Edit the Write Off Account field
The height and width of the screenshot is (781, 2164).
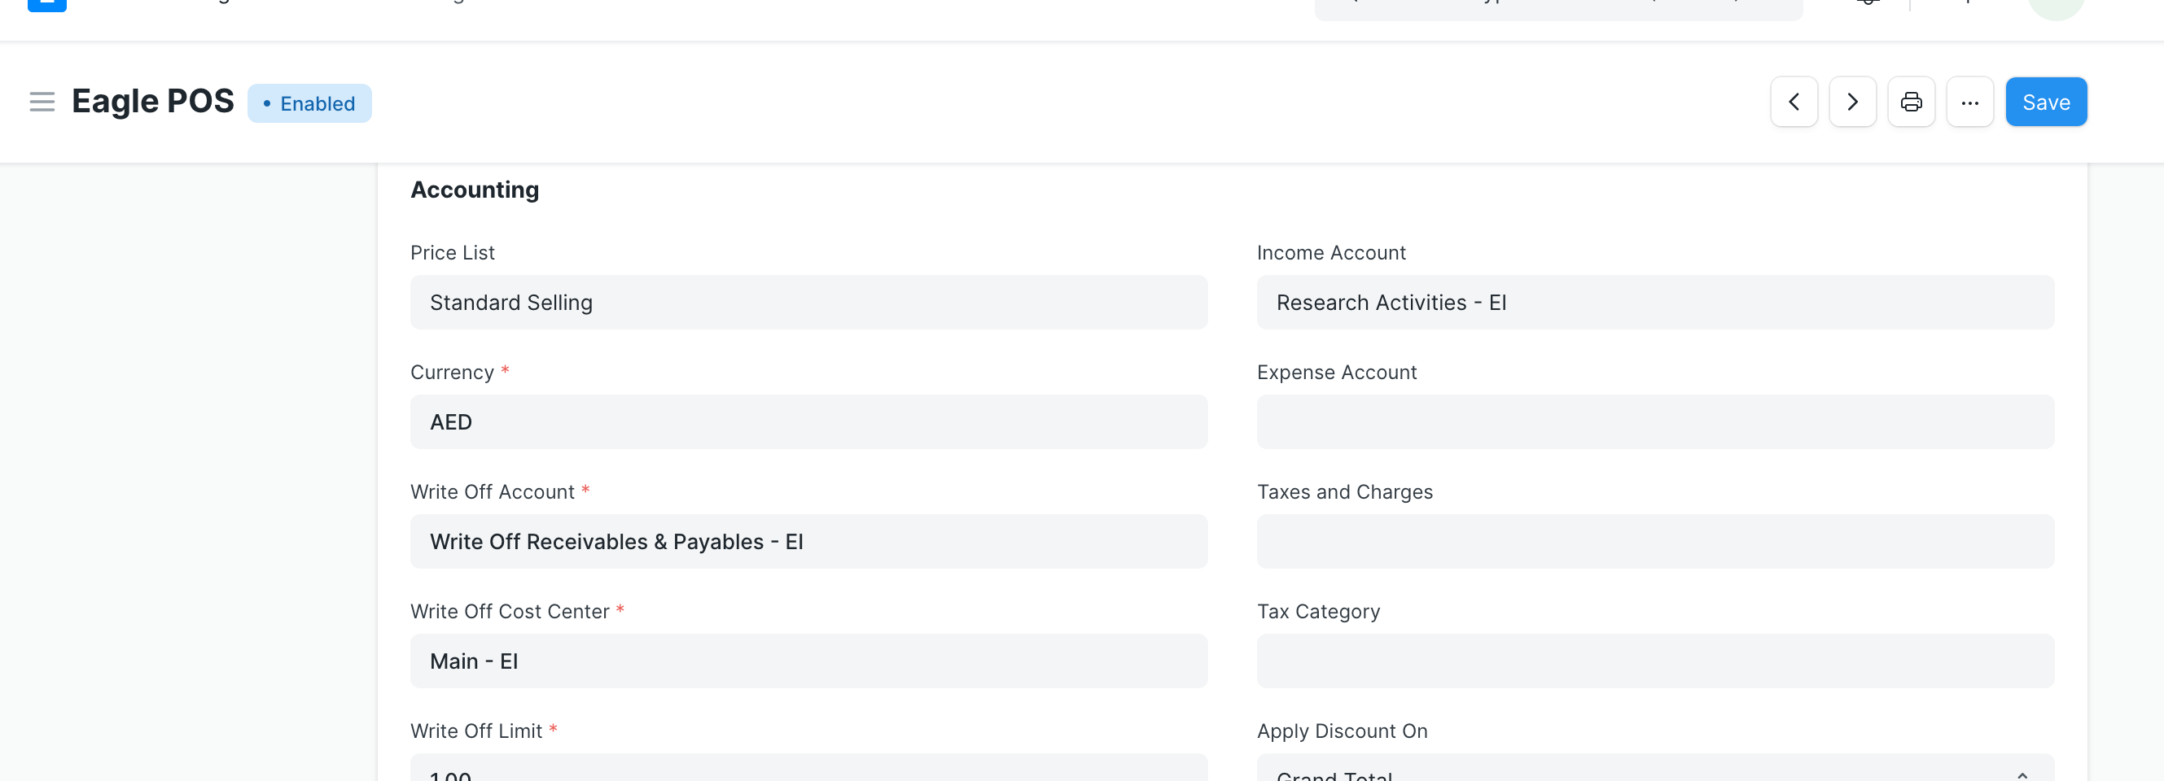point(808,542)
